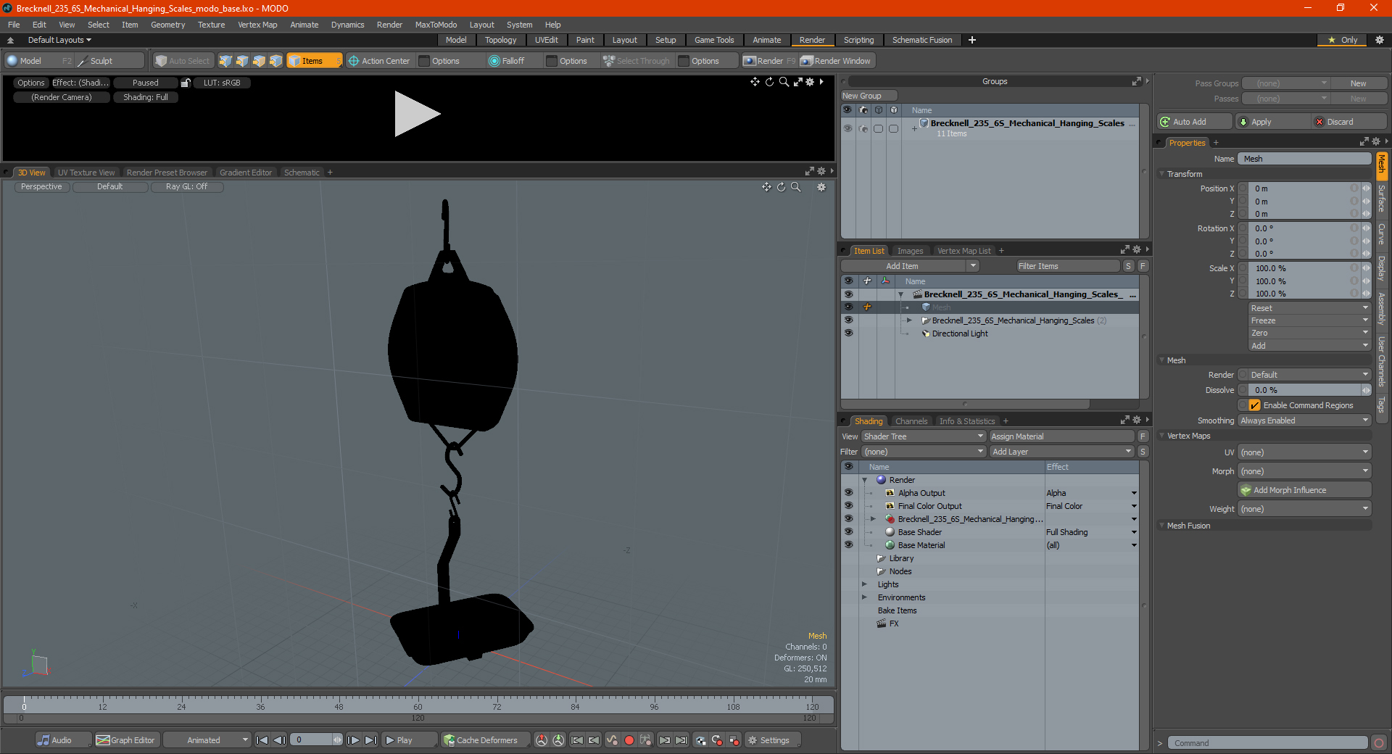
Task: Open Render Window
Action: tap(836, 61)
